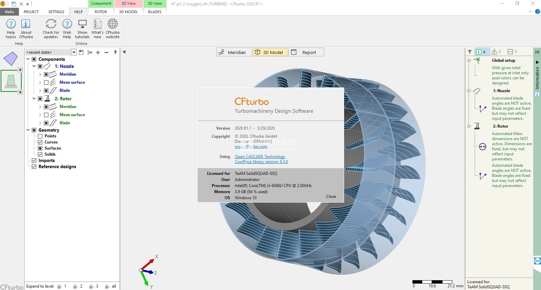541x290 pixels.
Task: Switch to Report view
Action: 306,52
